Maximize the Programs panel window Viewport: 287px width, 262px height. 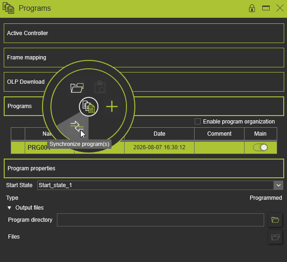[x=266, y=8]
